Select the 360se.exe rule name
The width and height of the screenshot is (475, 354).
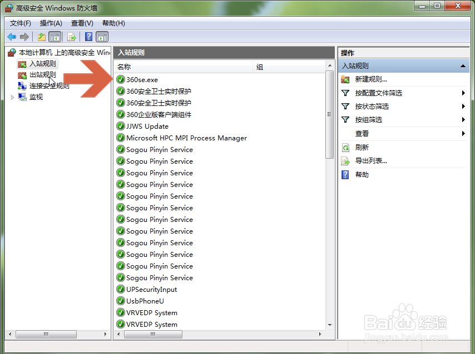142,80
